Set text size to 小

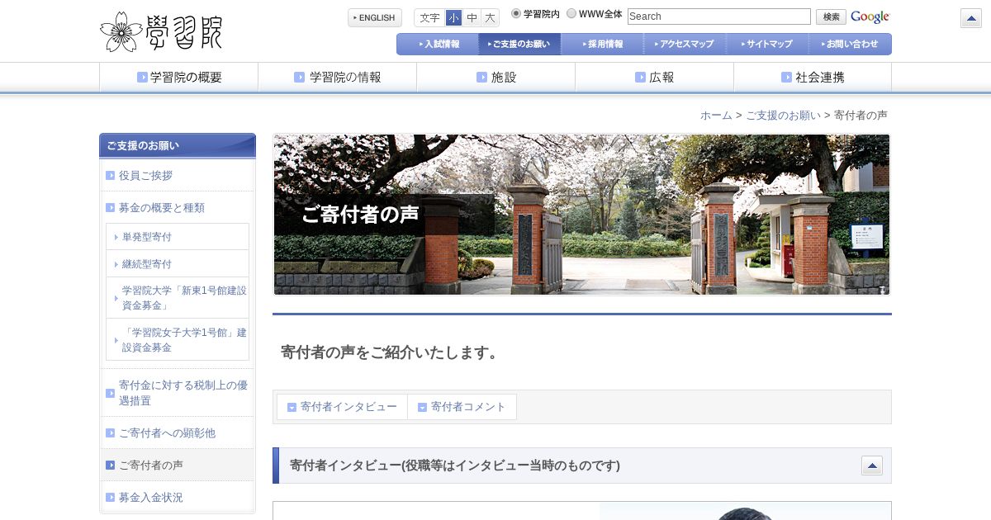(453, 17)
